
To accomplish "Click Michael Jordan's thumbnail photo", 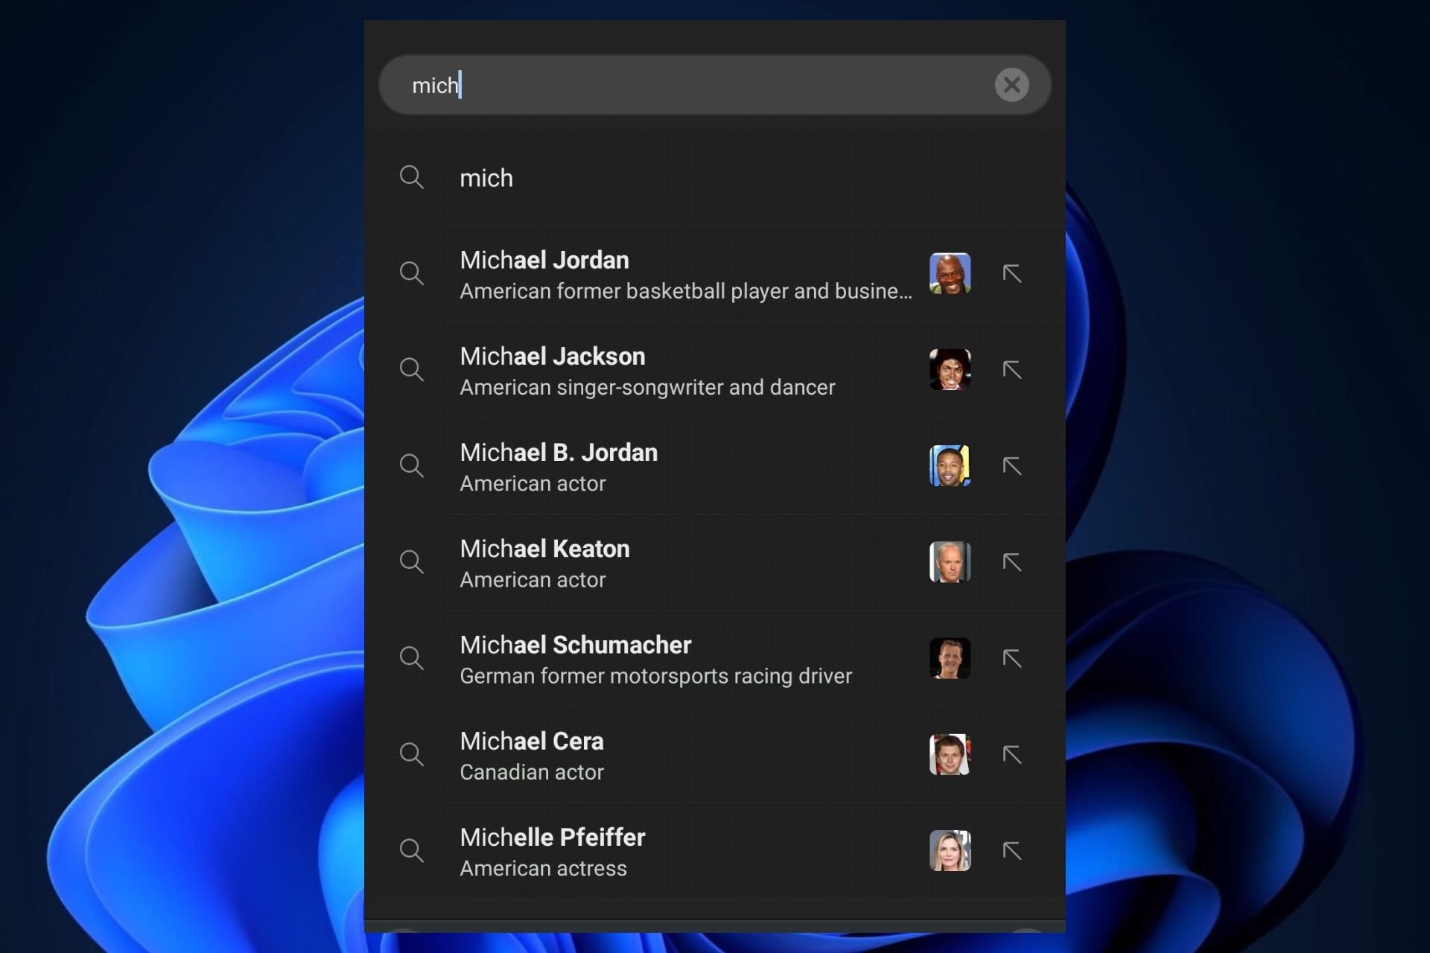I will click(x=950, y=273).
